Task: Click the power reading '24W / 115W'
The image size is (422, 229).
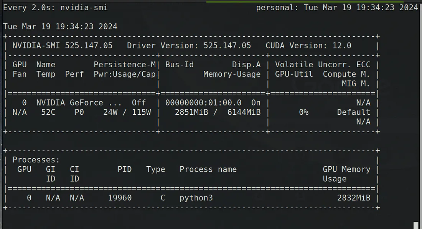Action: click(127, 112)
